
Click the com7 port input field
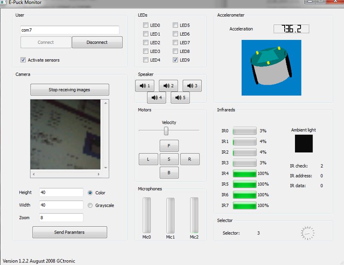[70, 30]
